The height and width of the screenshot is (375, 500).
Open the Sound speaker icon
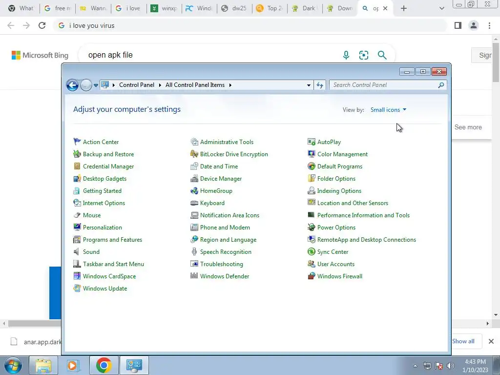coord(77,251)
